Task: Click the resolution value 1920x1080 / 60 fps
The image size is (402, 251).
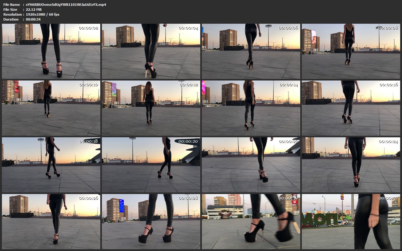Action: [43, 14]
